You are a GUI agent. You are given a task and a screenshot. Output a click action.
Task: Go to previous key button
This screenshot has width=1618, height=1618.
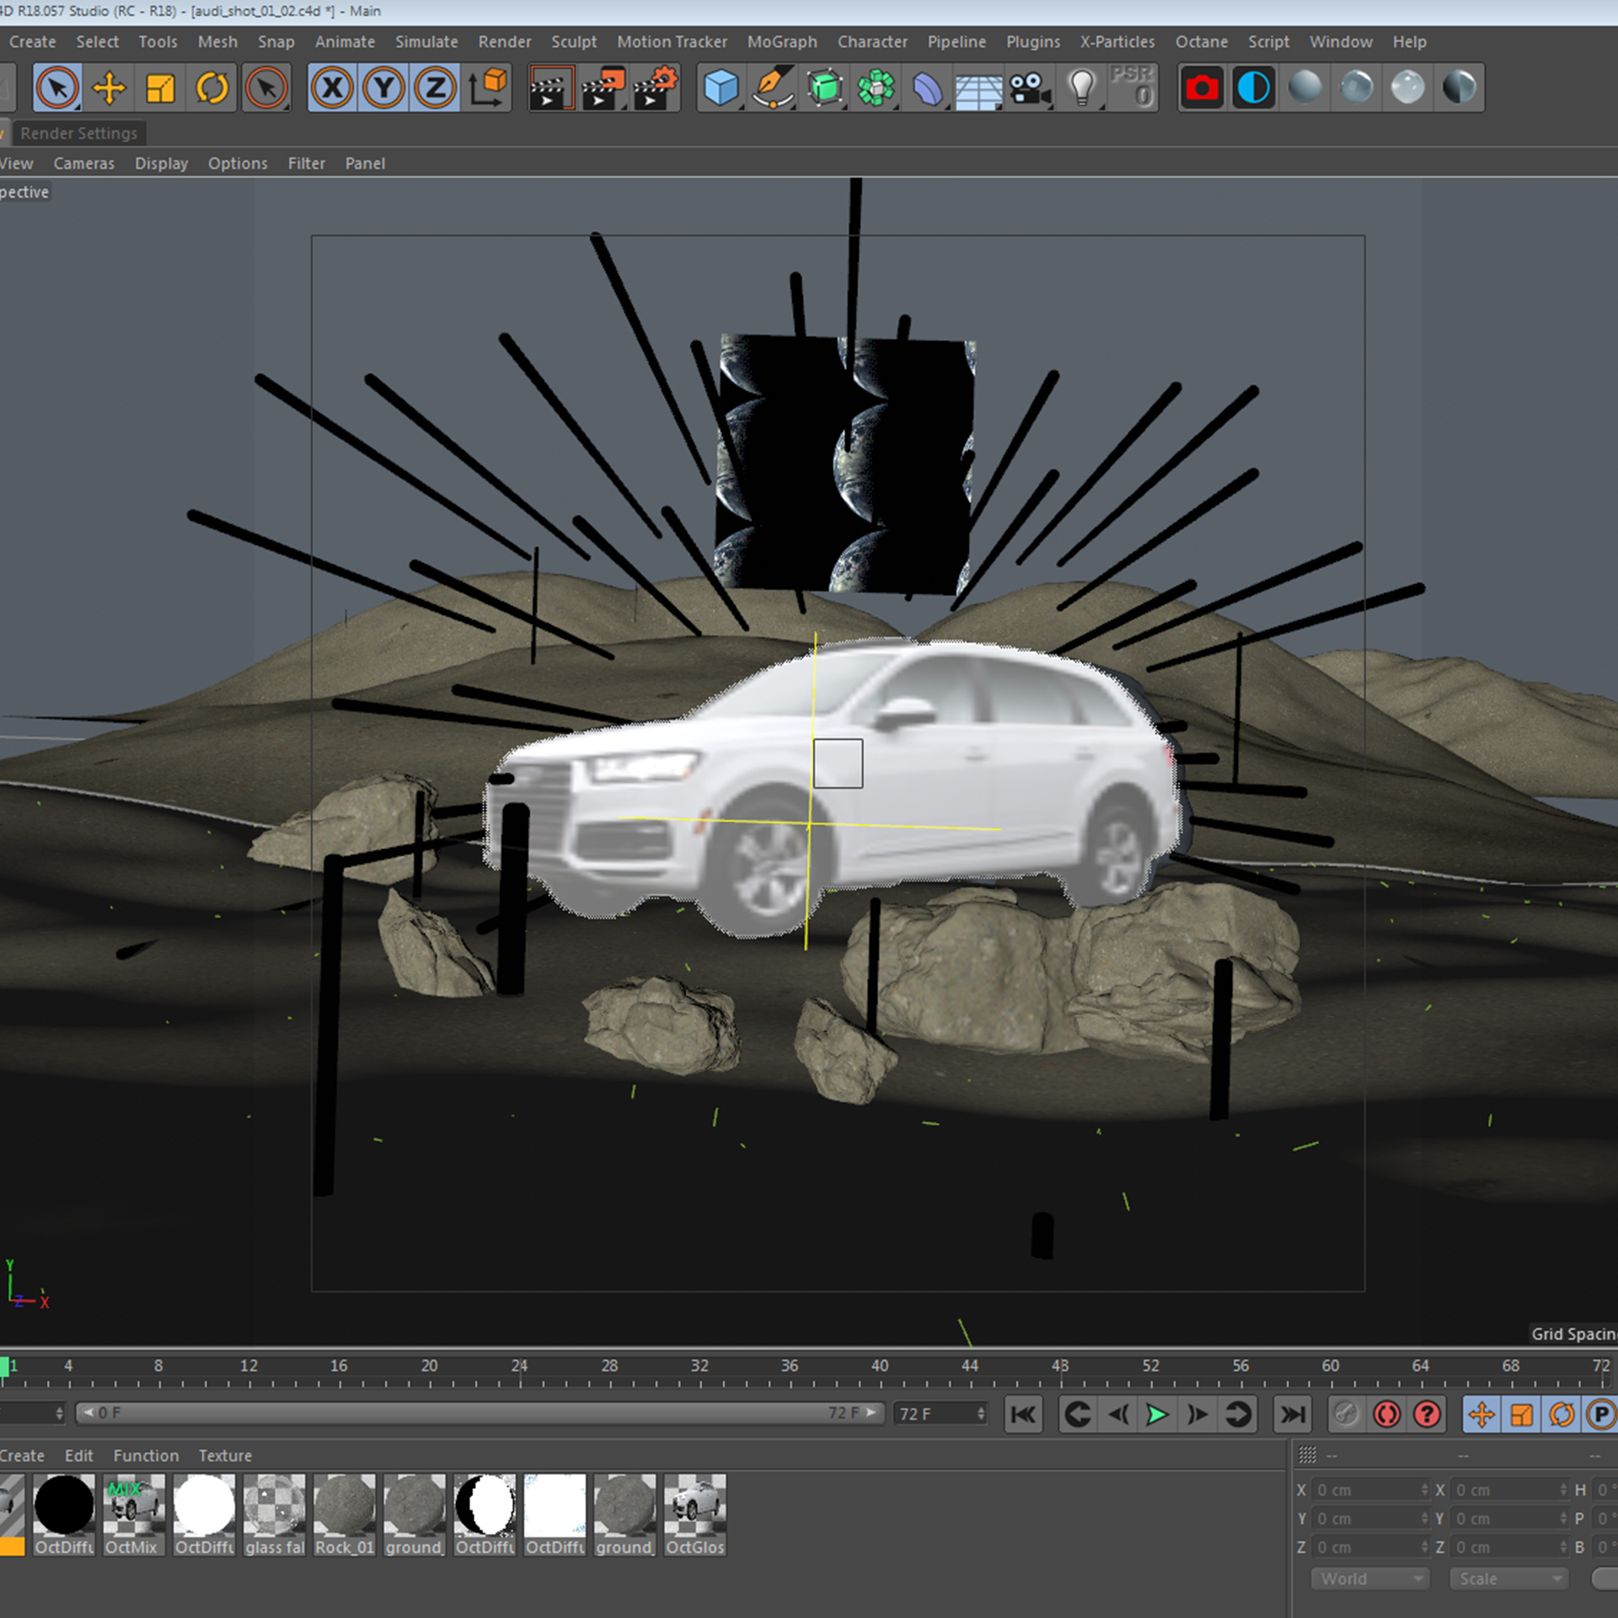click(x=1078, y=1414)
